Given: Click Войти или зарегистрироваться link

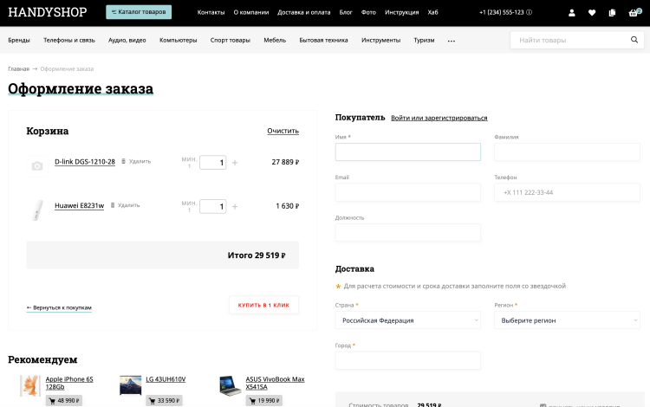Looking at the screenshot, I should [439, 118].
